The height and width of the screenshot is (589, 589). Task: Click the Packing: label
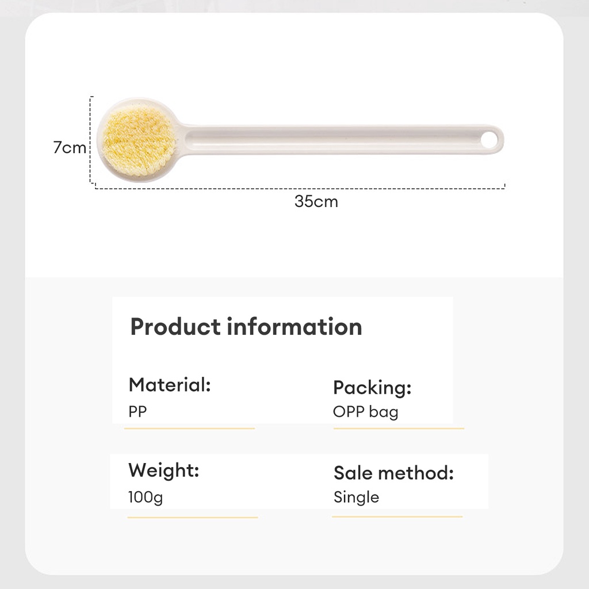point(372,388)
